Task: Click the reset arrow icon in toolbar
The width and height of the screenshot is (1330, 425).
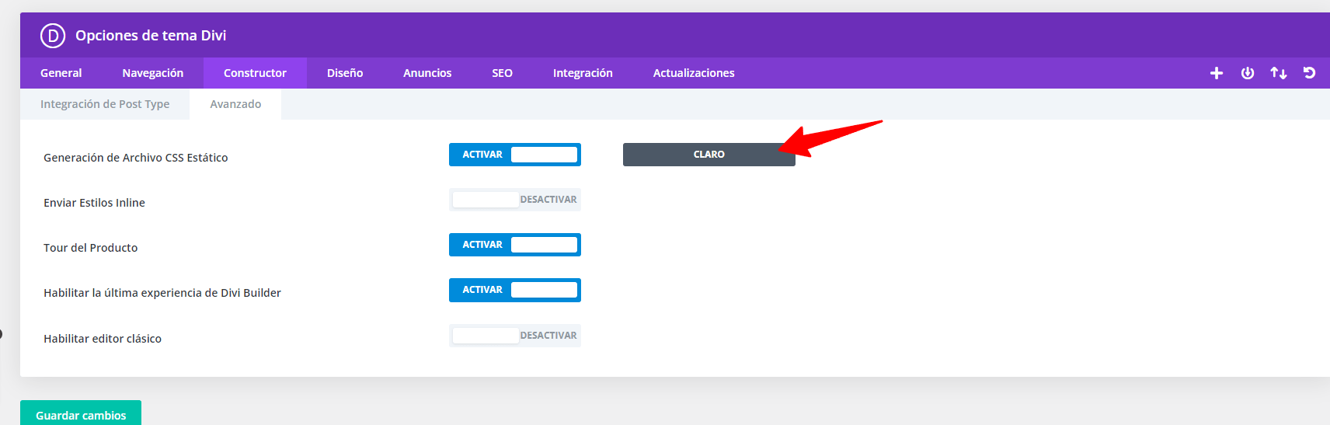Action: [x=1309, y=73]
